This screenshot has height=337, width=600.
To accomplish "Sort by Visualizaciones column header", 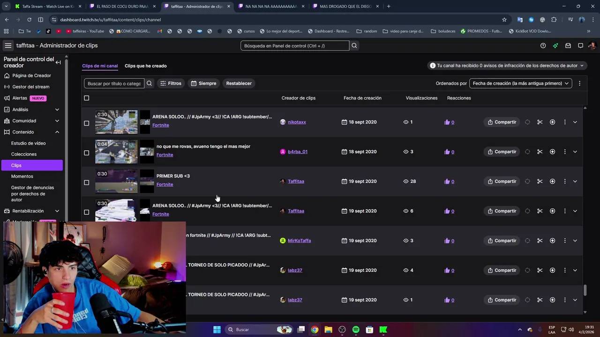I will click(421, 98).
